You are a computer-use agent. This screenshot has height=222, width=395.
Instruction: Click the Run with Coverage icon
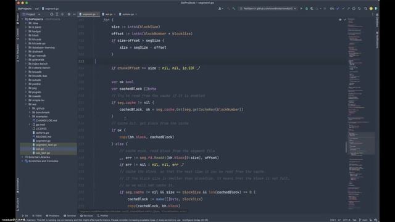tap(312, 9)
